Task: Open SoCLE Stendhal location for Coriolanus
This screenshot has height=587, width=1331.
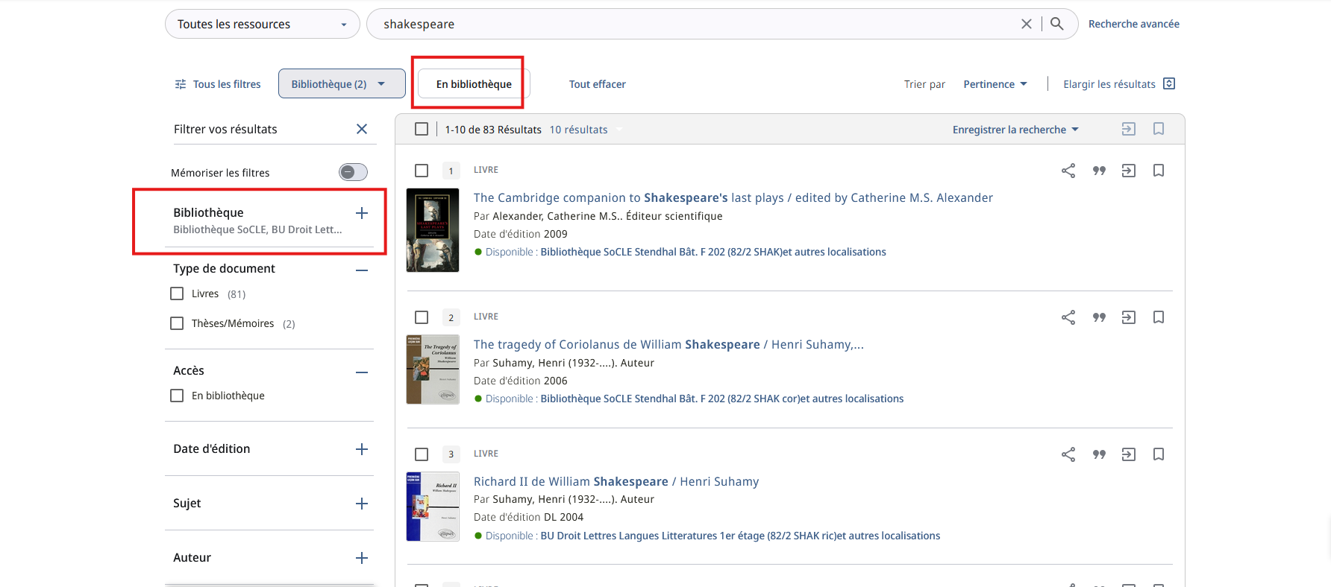Action: 721,399
